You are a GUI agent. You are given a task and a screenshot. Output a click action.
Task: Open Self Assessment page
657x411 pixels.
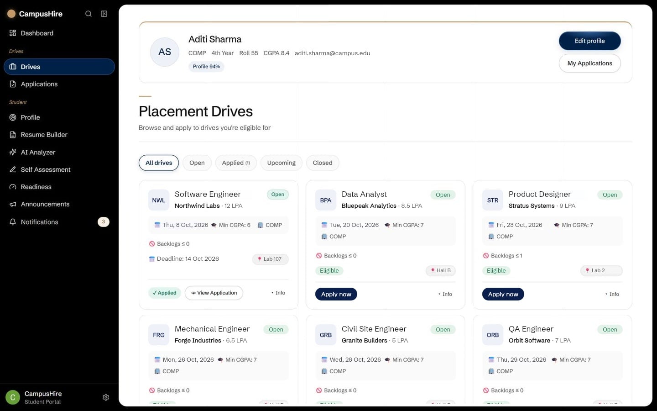click(59, 169)
